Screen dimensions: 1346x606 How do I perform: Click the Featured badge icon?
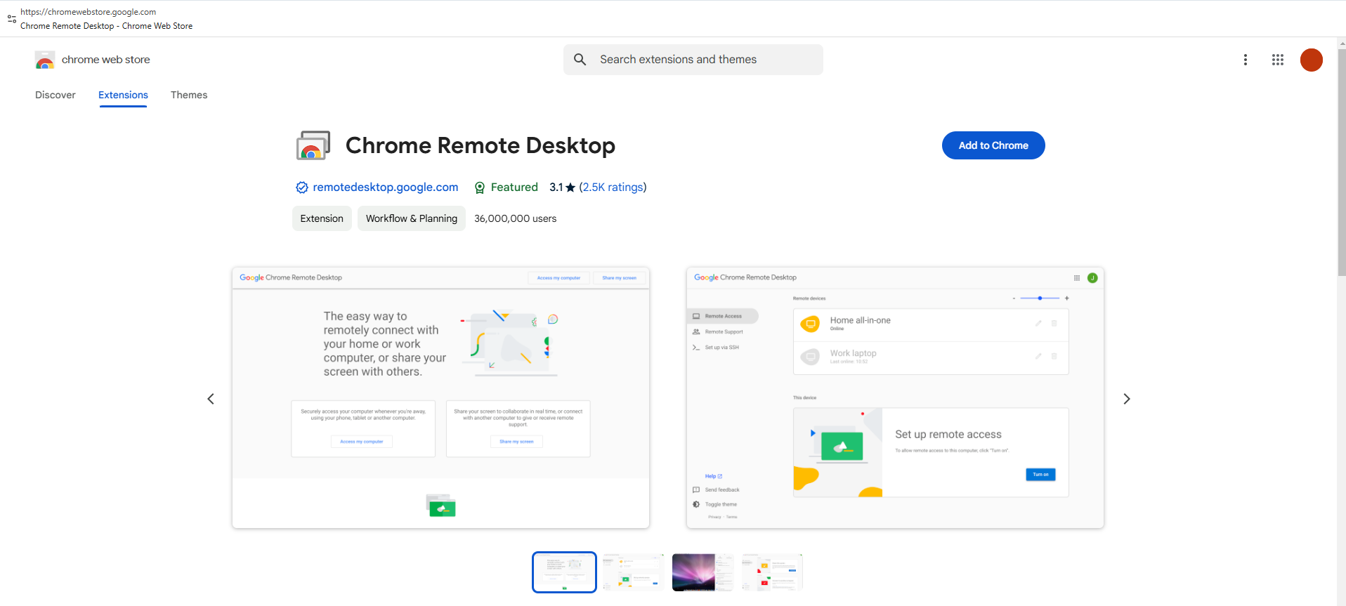pyautogui.click(x=480, y=187)
